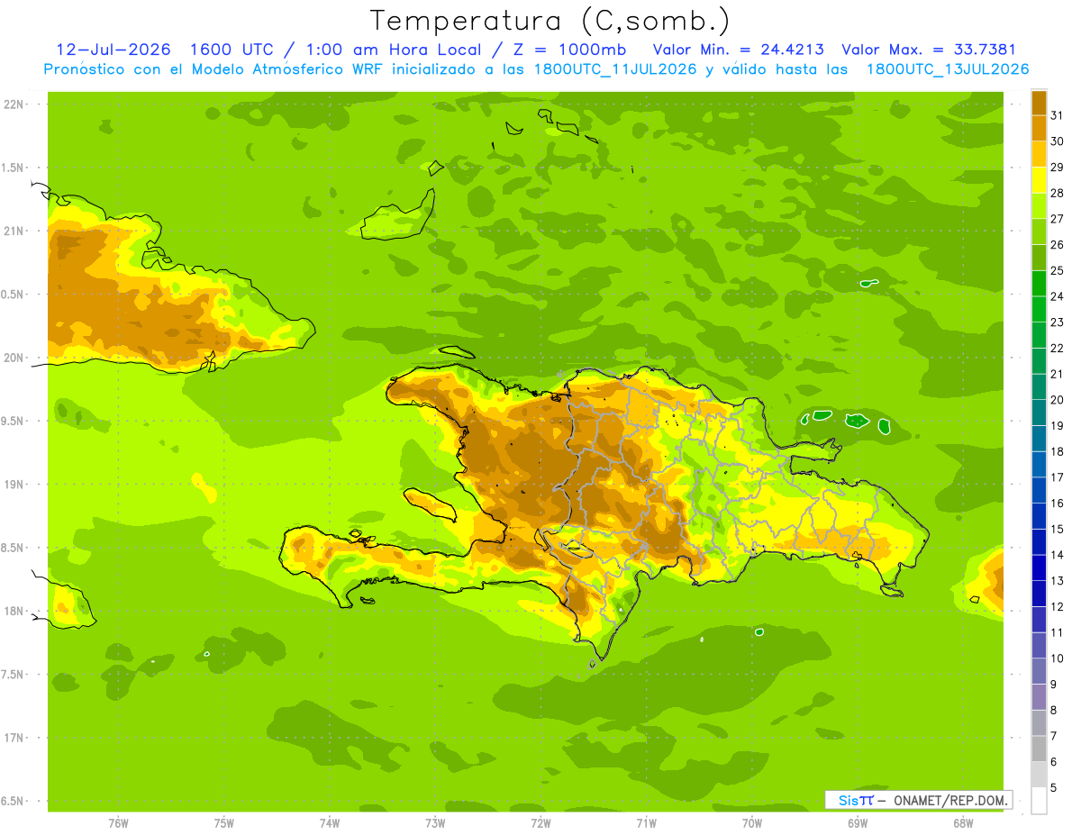Click the '70W' longitude axis label
This screenshot has width=1081, height=835.
coord(752,823)
